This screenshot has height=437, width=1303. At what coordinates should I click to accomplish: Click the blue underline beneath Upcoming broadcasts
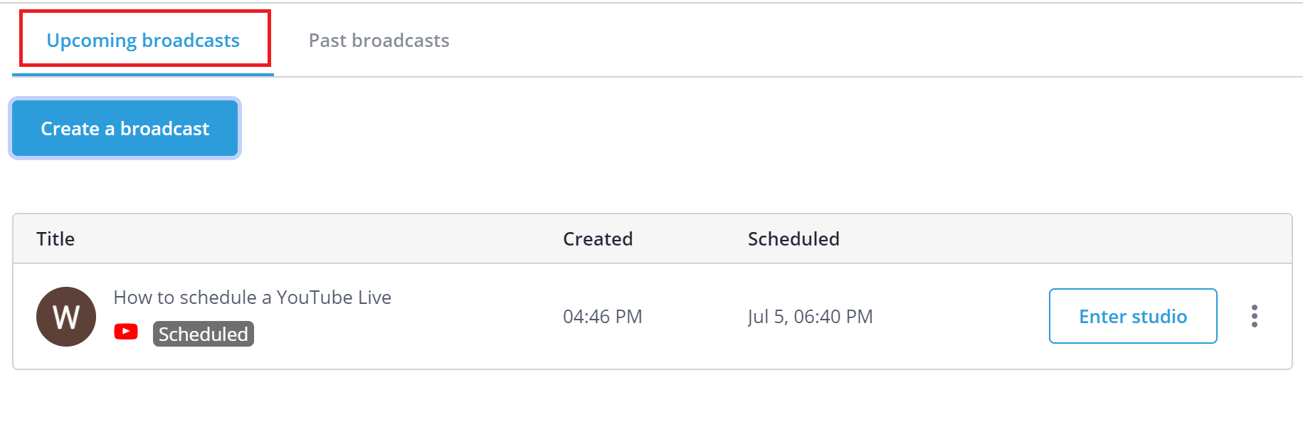(x=143, y=74)
